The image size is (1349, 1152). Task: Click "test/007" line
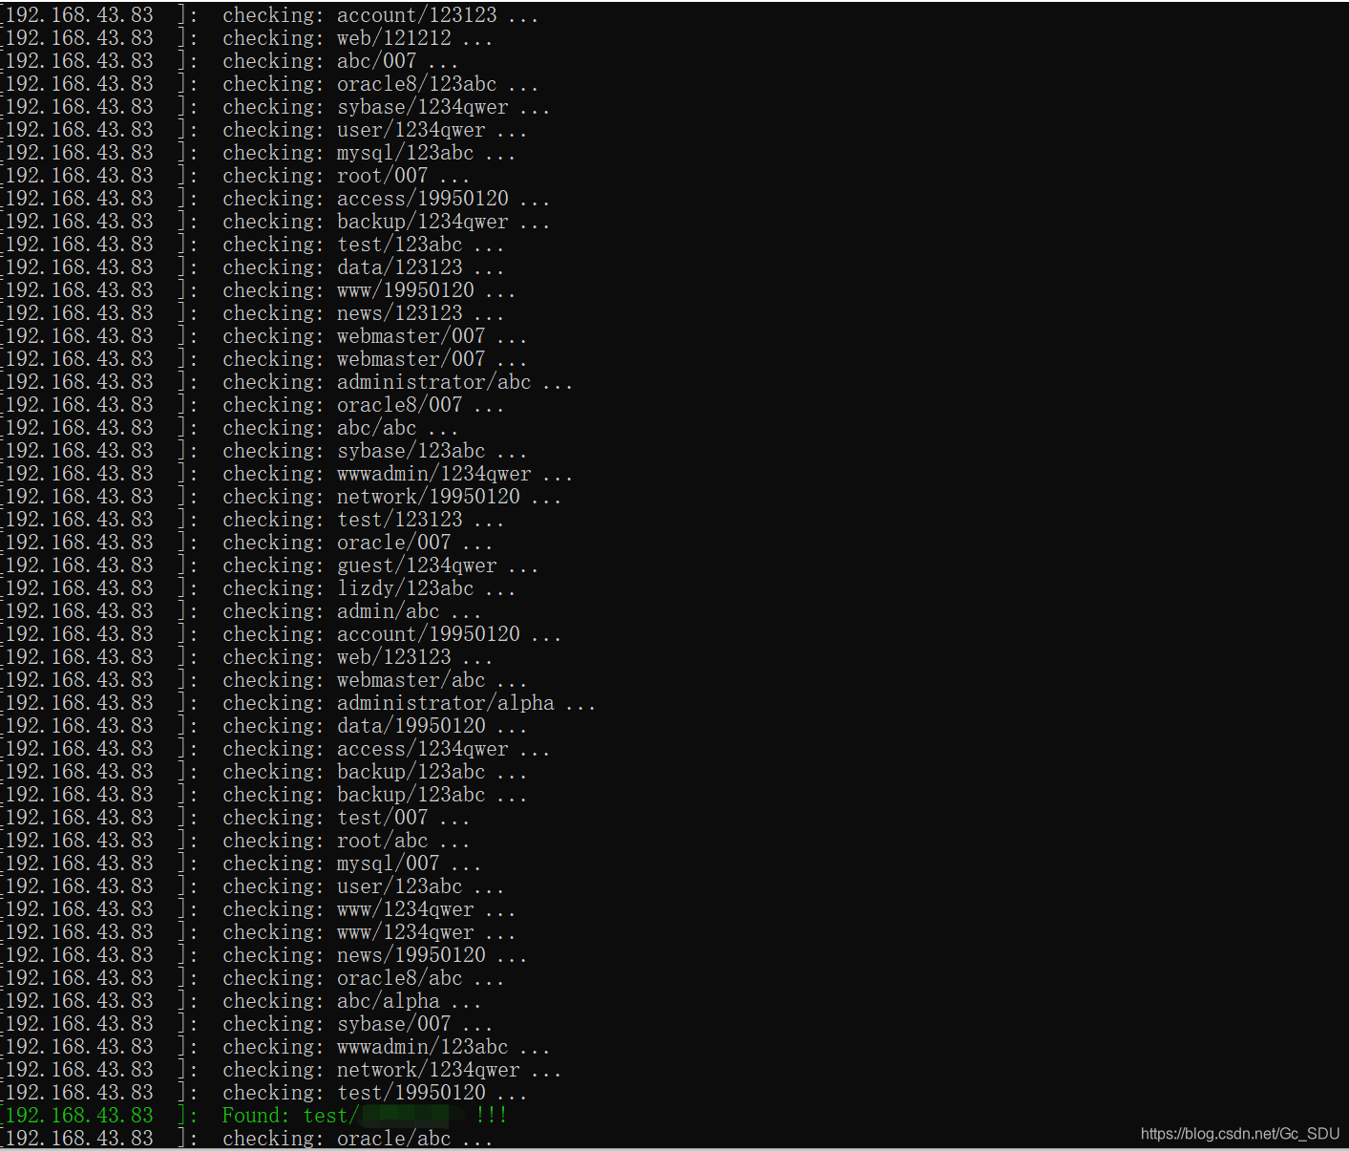pyautogui.click(x=236, y=817)
